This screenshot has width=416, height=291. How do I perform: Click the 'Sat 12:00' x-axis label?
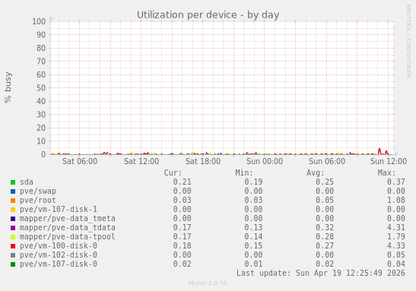tap(141, 161)
